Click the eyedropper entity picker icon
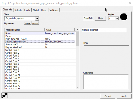This screenshot has width=133, height=99. 5,96
